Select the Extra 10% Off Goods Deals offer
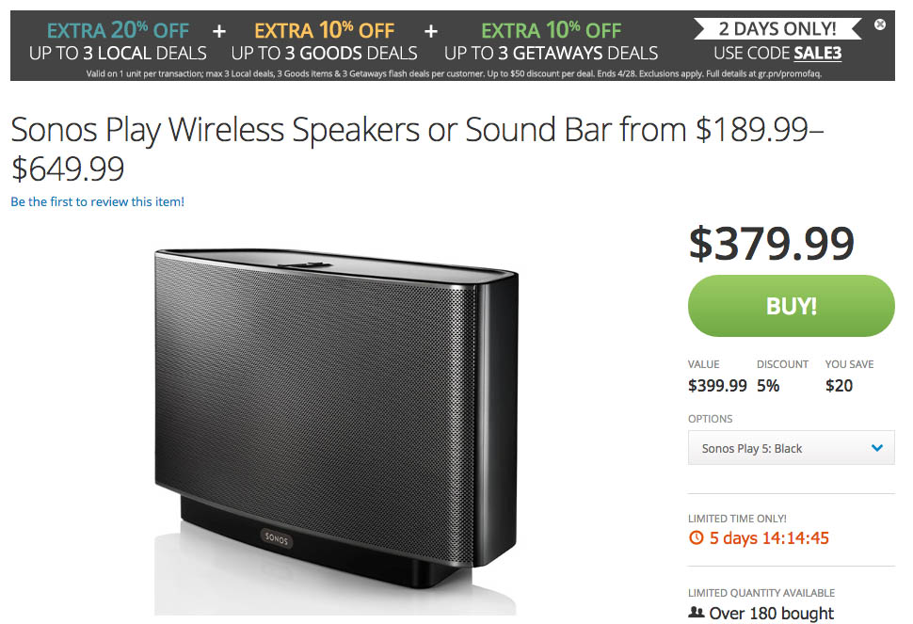The width and height of the screenshot is (913, 624). point(324,41)
